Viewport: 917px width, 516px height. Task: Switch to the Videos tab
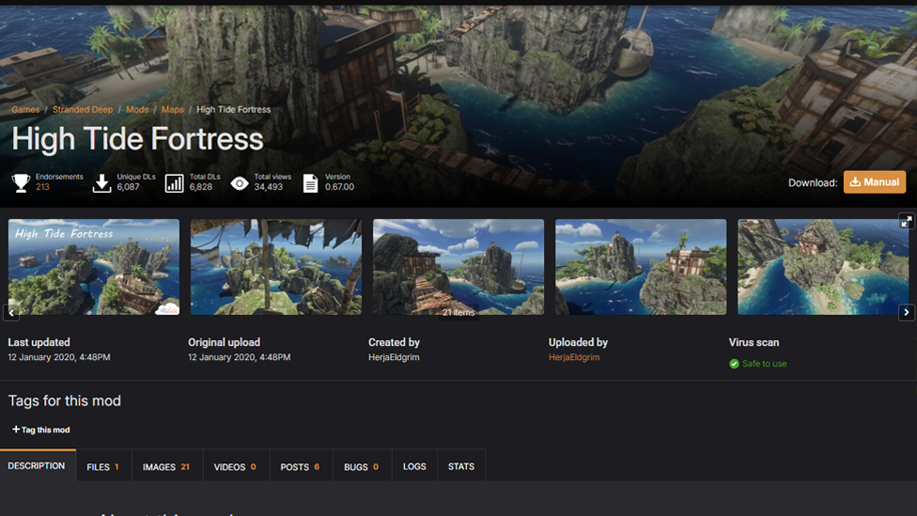[236, 466]
